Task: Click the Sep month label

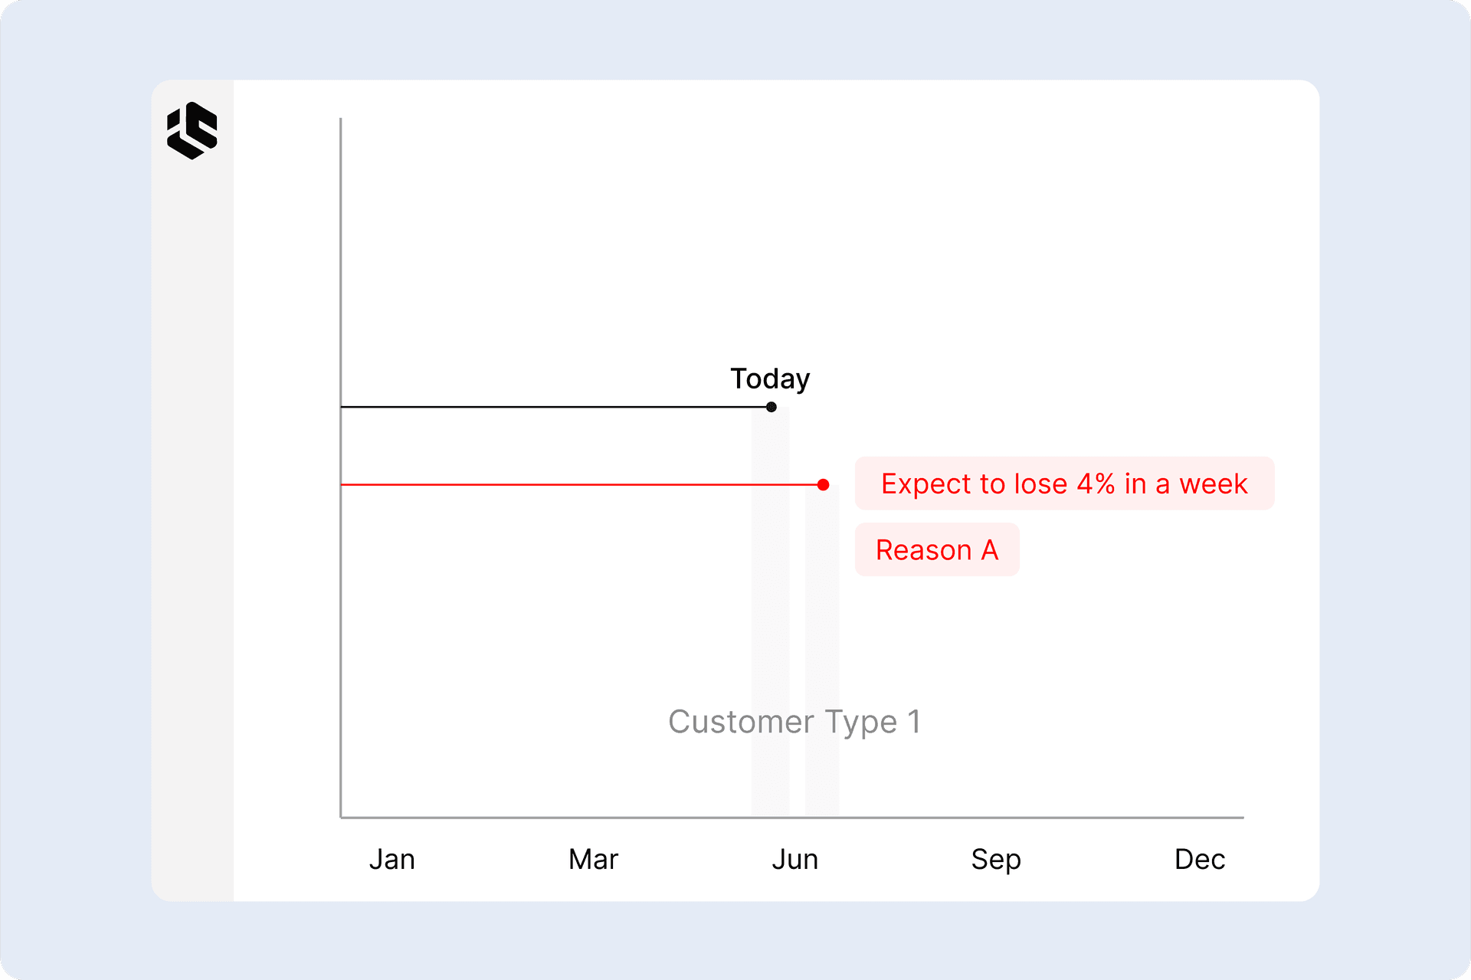Action: 996,859
